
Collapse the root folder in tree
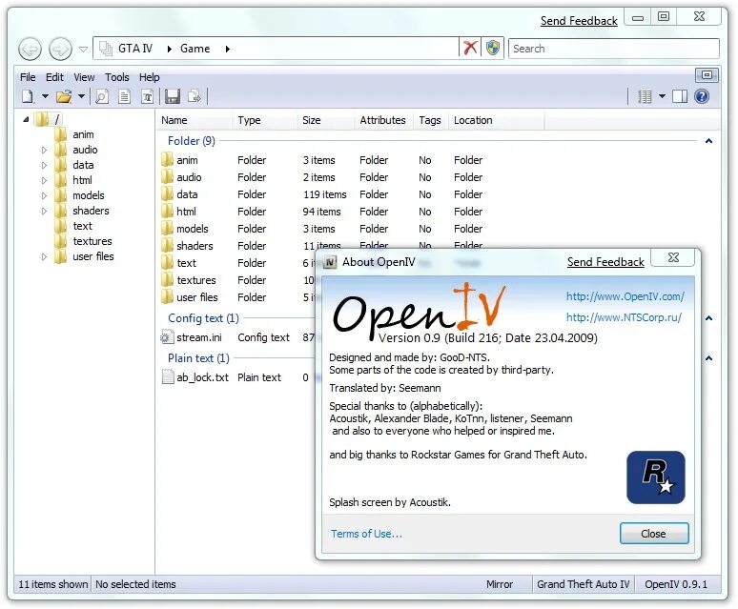coord(27,119)
